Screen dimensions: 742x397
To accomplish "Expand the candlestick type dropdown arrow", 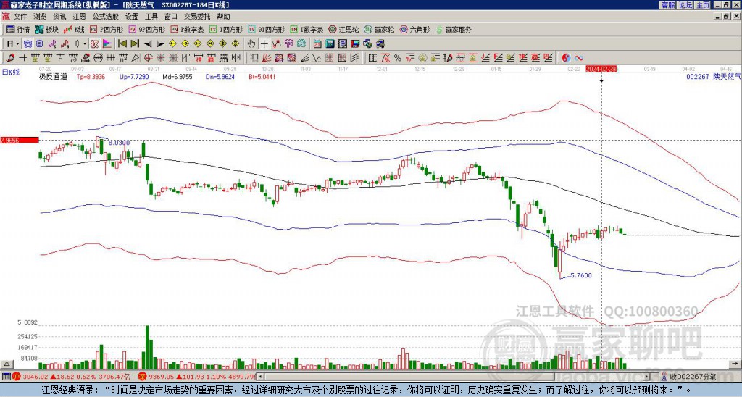I will [x=85, y=44].
